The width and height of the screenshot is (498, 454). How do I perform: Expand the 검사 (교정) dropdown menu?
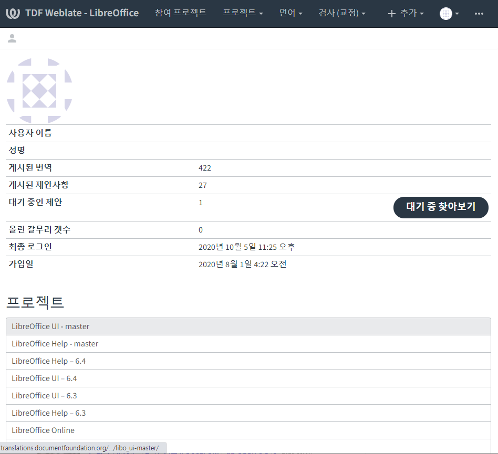(x=342, y=13)
